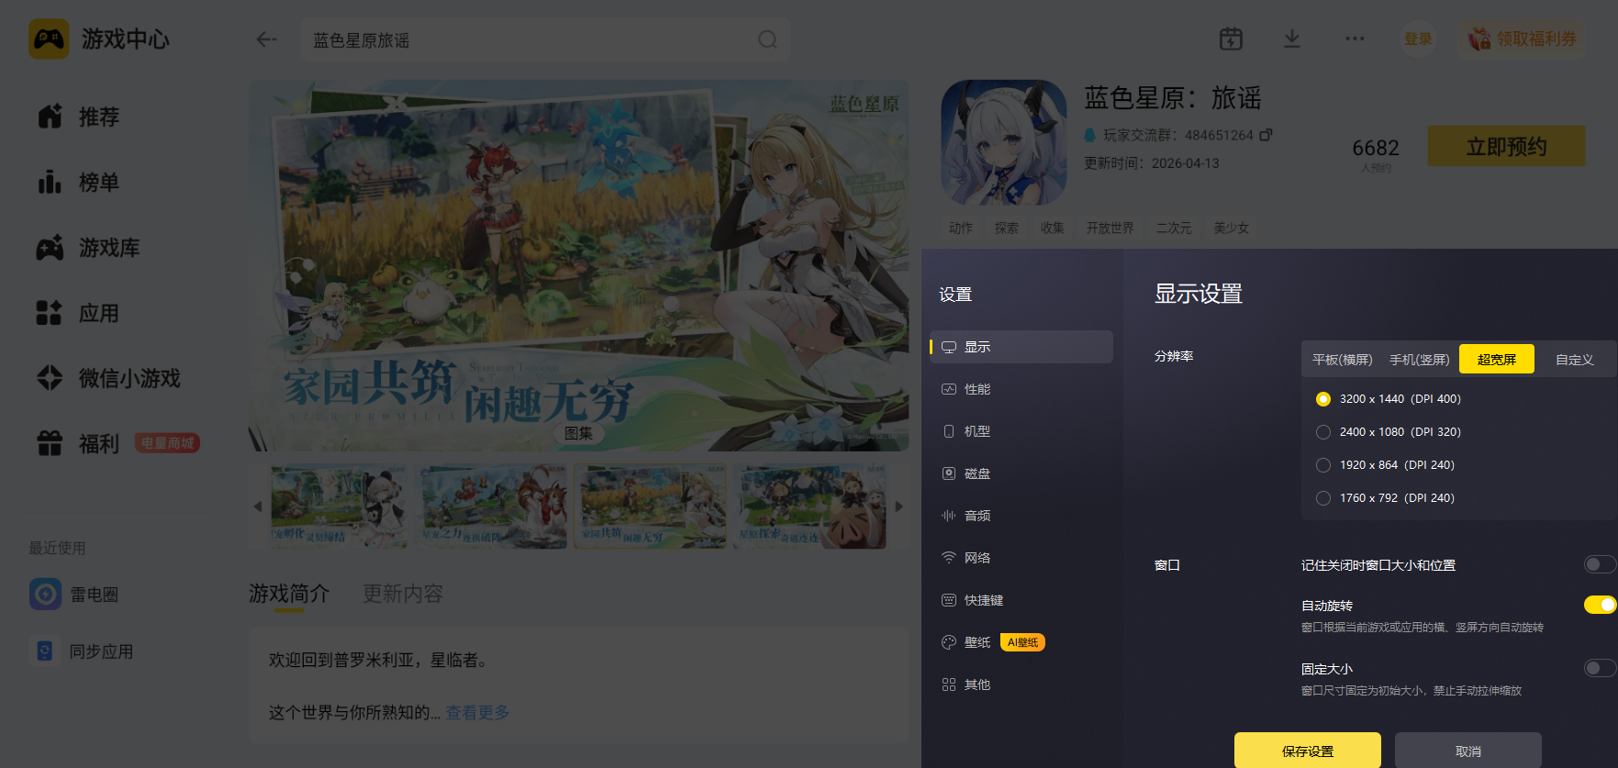Viewport: 1618px width, 768px height.
Task: Click the 探索 genre tag
Action: (x=1007, y=228)
